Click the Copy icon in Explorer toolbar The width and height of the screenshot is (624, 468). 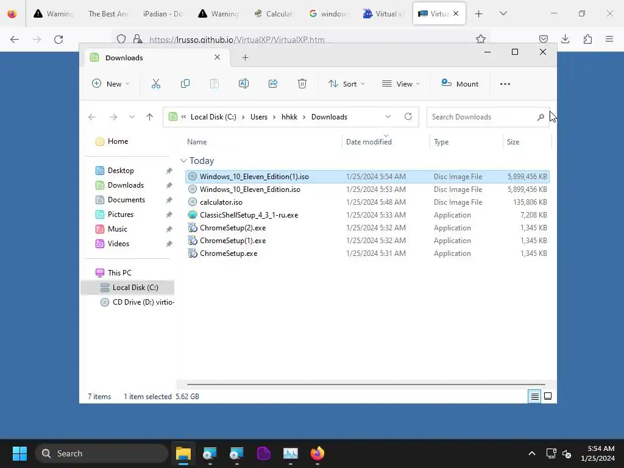click(x=185, y=83)
